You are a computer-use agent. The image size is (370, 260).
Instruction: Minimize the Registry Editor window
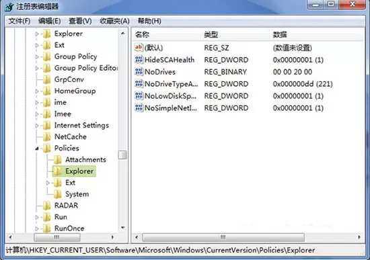tap(316, 5)
